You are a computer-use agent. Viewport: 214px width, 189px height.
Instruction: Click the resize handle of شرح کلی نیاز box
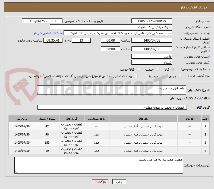[38, 93]
